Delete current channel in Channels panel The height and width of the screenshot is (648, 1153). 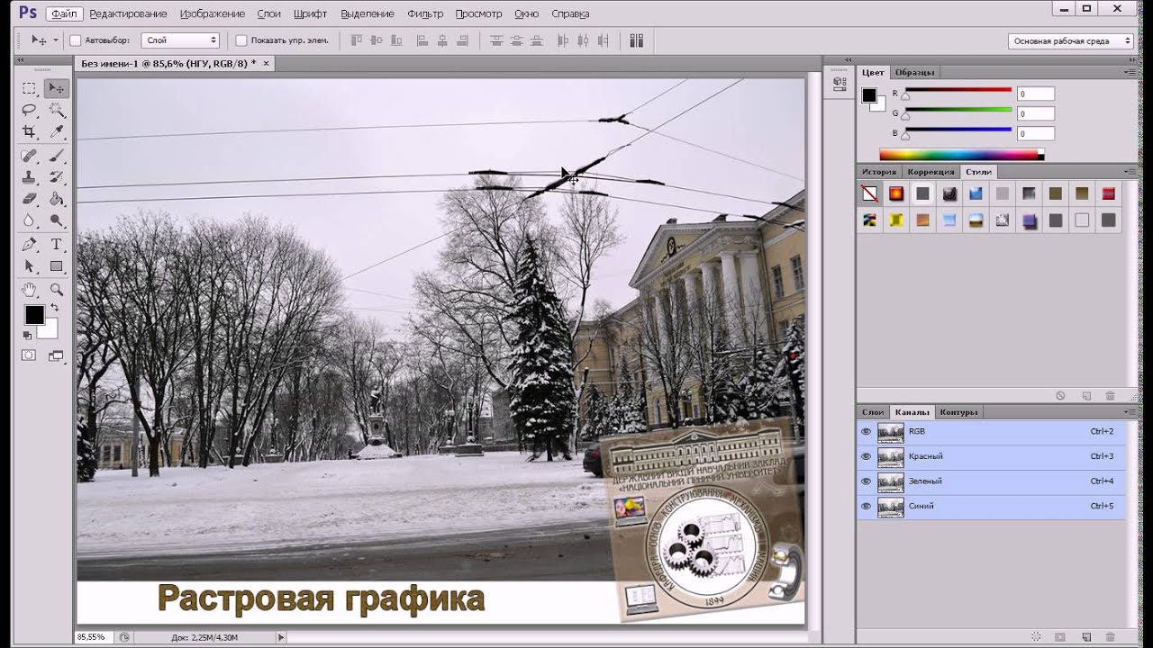(1110, 636)
